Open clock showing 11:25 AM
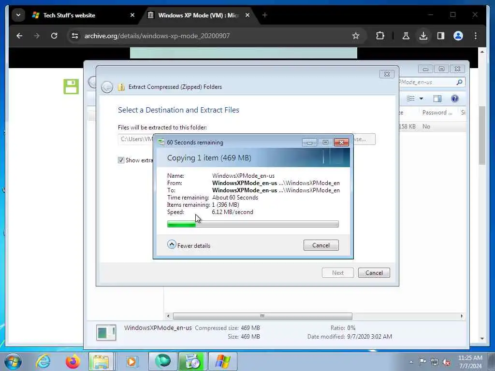The height and width of the screenshot is (371, 495). pos(470,362)
